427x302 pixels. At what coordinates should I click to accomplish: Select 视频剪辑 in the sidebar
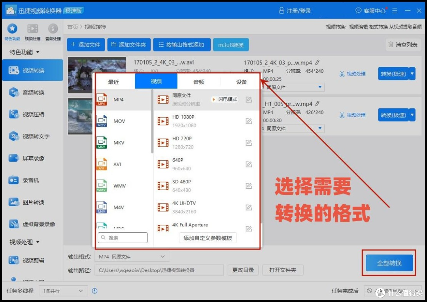(33, 260)
